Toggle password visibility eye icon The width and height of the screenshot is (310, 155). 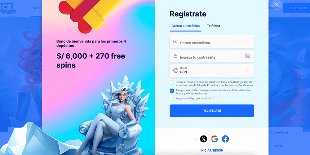pos(247,56)
